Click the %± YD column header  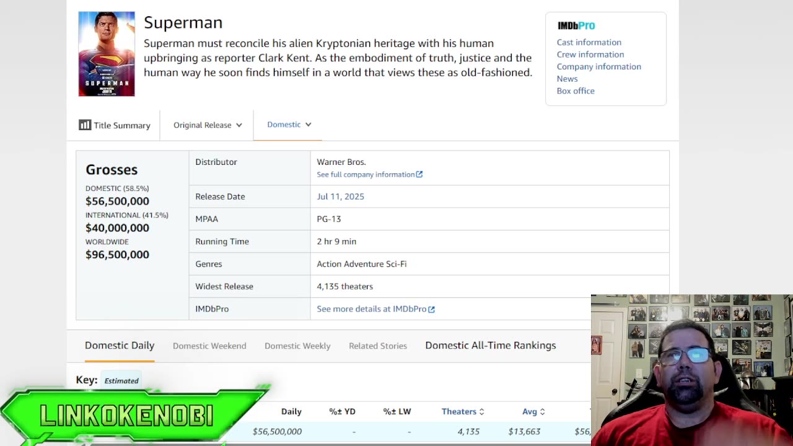(342, 411)
